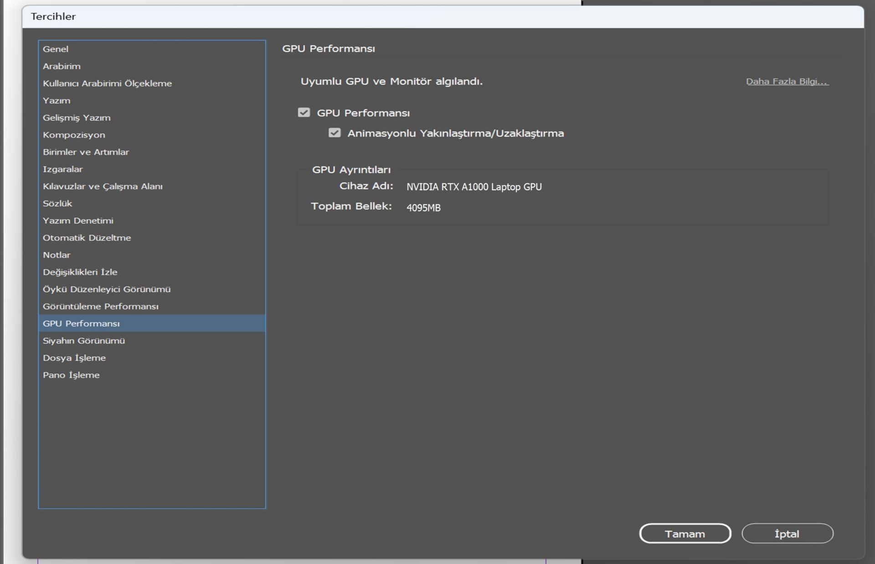Switch to Kompozisyon settings
875x564 pixels.
pos(74,135)
